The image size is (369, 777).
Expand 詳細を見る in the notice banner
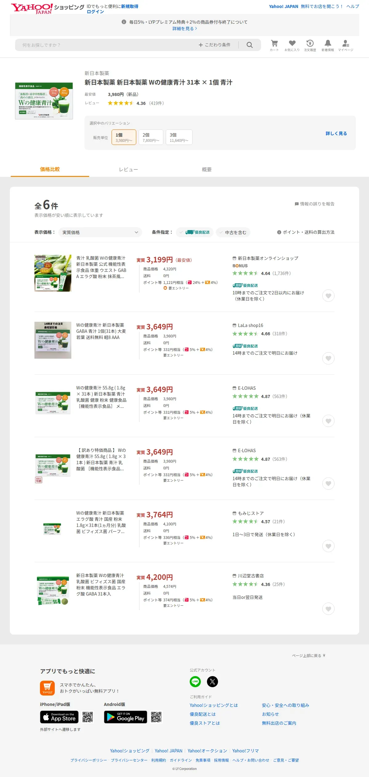pyautogui.click(x=184, y=29)
